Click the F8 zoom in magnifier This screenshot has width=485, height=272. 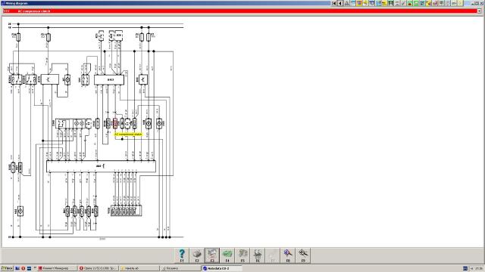coord(288,255)
